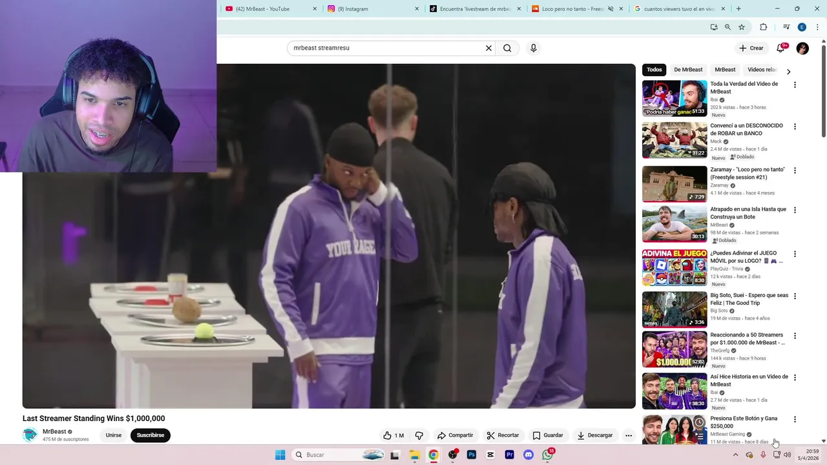Image resolution: width=827 pixels, height=465 pixels.
Task: Open the Windows Start menu
Action: 280,455
